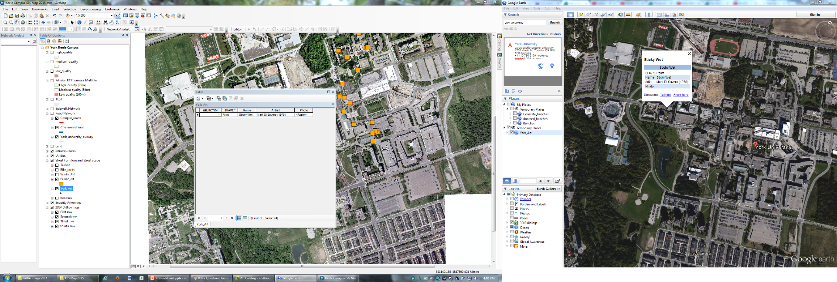Uncheck York_Art in Google Earth Places
837x282 pixels.
coord(512,132)
